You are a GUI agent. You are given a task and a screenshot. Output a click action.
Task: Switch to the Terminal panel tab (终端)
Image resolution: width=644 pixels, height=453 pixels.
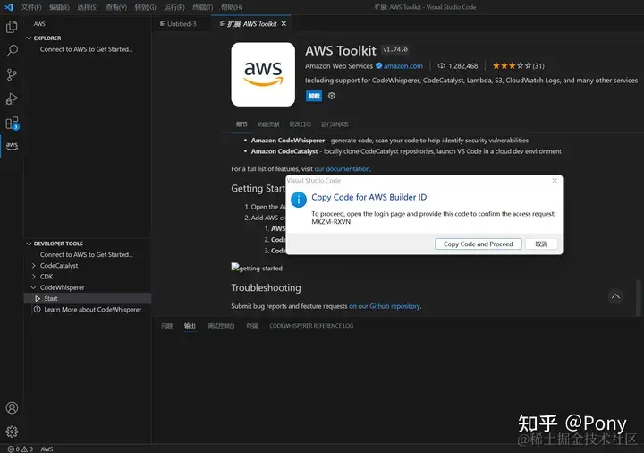pos(252,326)
